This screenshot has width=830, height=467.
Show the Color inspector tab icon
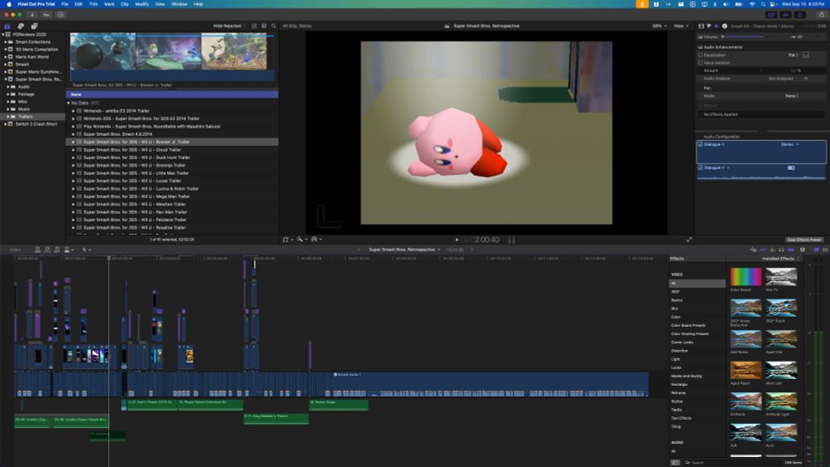click(x=709, y=26)
